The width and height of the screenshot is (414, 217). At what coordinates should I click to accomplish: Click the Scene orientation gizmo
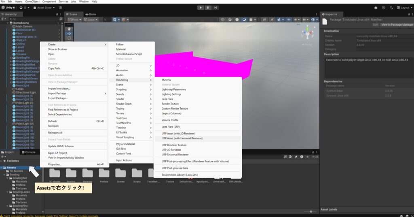(307, 33)
